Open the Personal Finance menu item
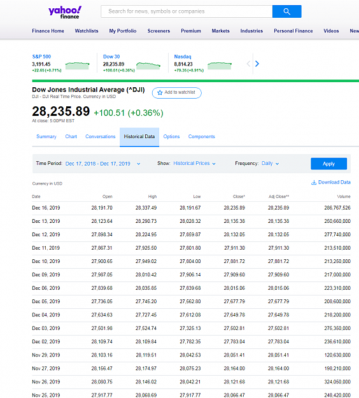Viewport: 359px width, 398px height. (x=293, y=31)
